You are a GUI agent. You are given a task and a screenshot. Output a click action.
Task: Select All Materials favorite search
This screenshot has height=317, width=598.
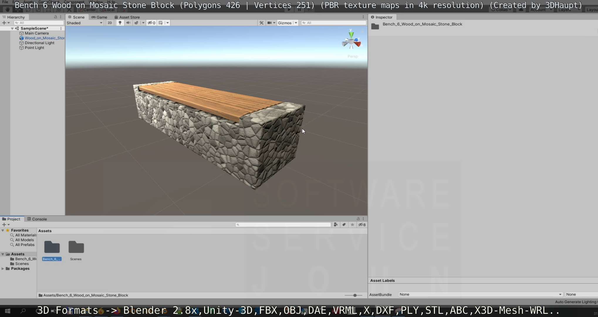[x=26, y=235]
